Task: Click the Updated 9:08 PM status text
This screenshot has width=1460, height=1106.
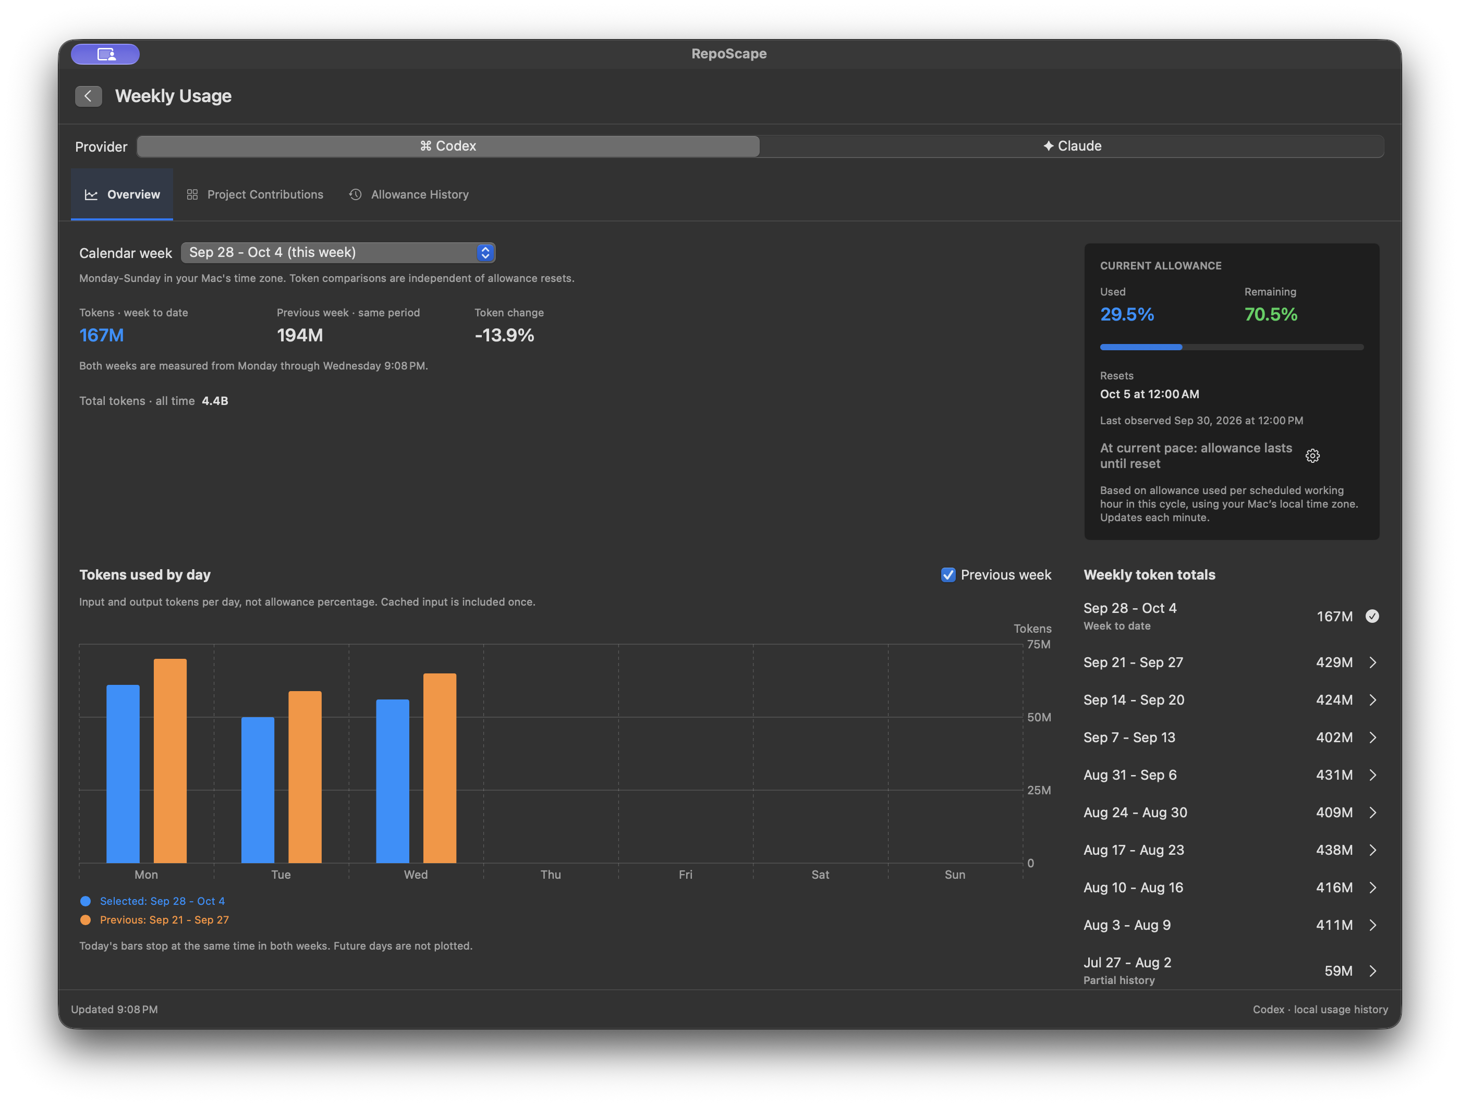Action: point(114,1010)
